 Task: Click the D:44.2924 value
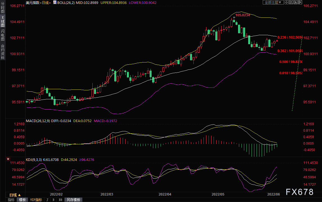[69, 160]
